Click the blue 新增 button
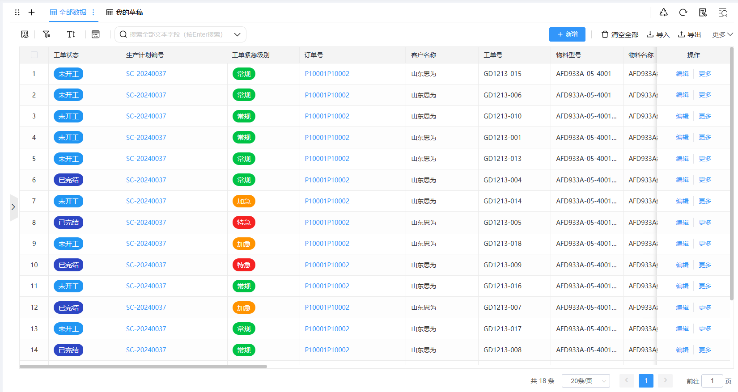 click(x=567, y=34)
